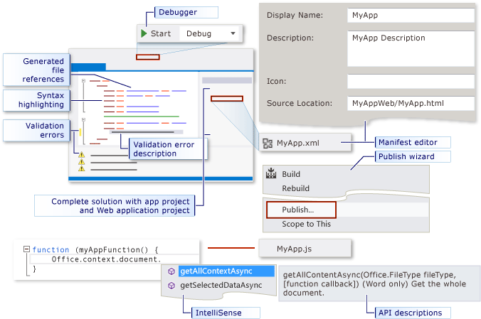This screenshot has width=481, height=319.
Task: Click into the Description text box
Action: 411,48
